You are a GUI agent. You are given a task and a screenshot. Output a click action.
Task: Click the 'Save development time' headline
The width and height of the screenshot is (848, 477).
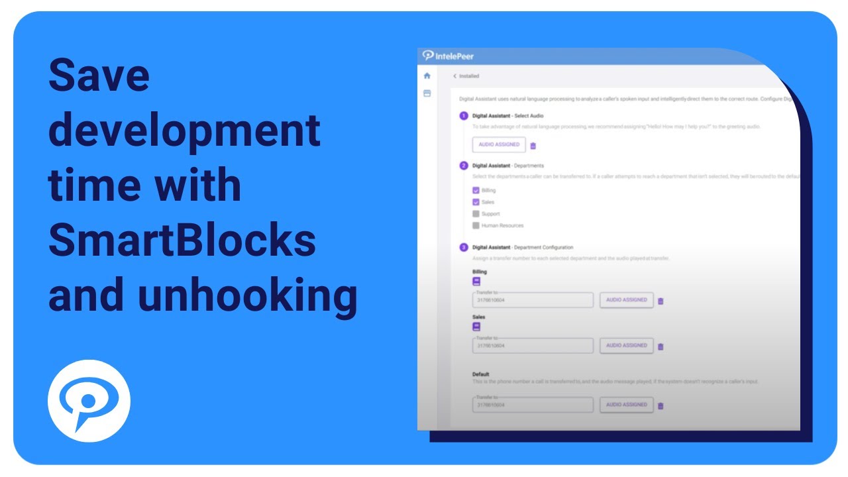click(203, 185)
